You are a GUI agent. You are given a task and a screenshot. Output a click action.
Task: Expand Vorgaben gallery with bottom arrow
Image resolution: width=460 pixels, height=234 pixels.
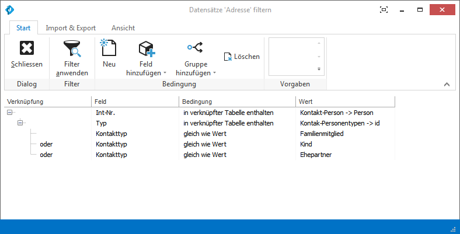click(319, 69)
